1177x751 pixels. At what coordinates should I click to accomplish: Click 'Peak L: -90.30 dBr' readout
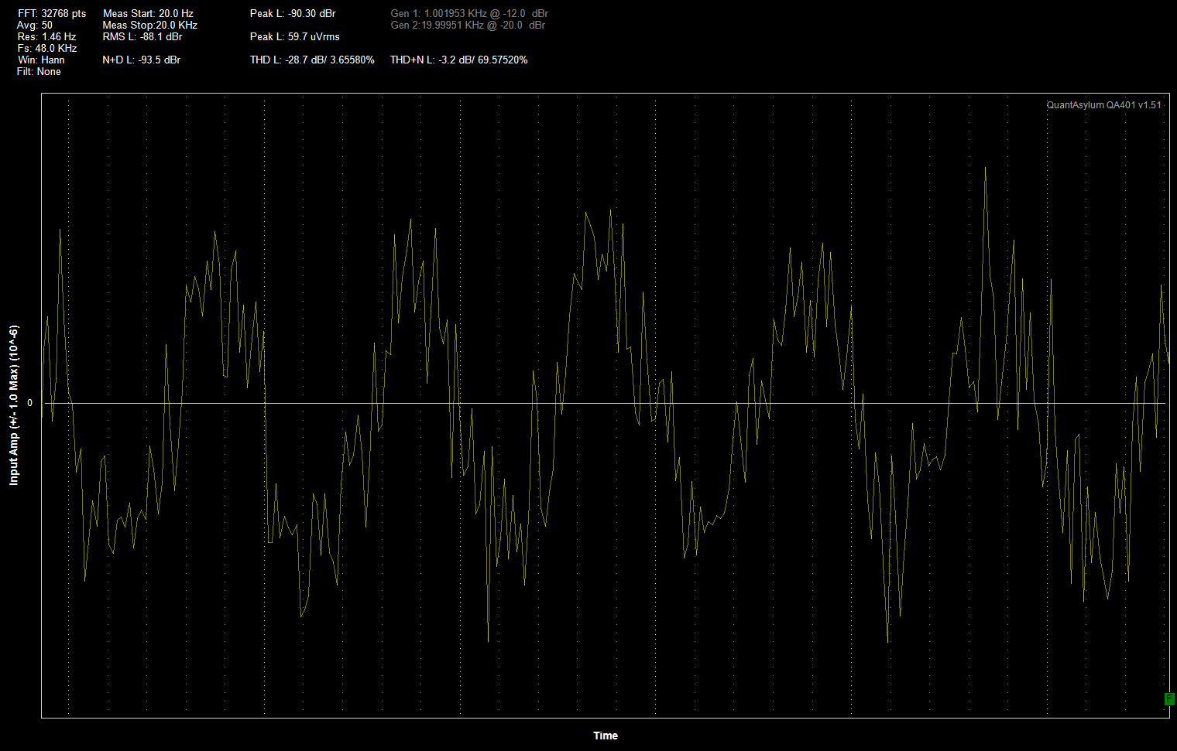click(293, 14)
